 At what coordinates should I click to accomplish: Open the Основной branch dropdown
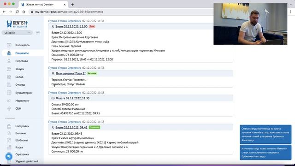[17, 33]
